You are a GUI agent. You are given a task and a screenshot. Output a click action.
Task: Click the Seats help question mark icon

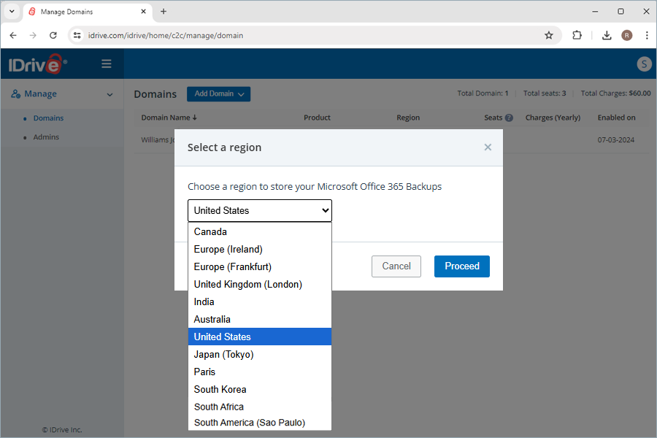coord(509,118)
